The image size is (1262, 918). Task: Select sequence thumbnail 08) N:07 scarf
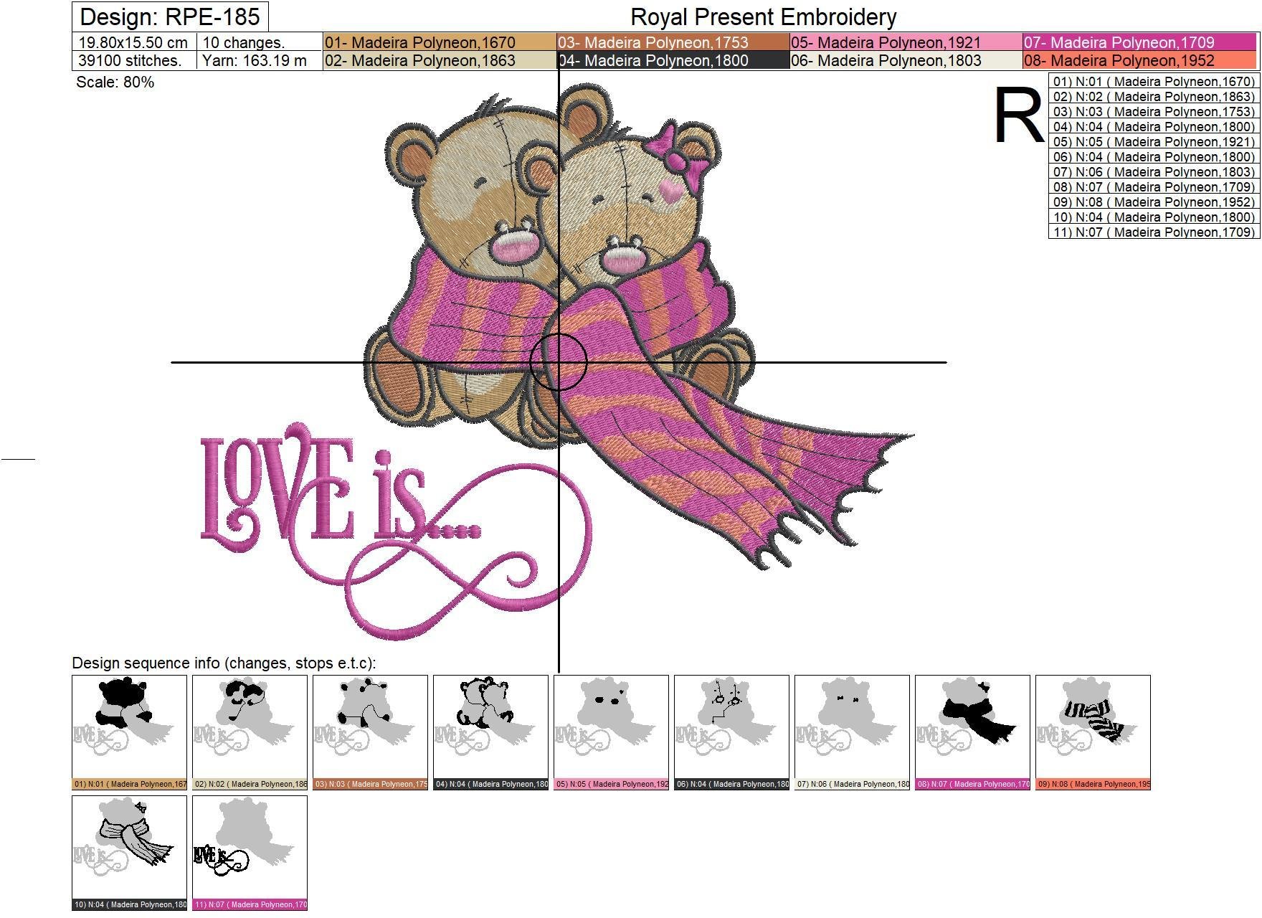pyautogui.click(x=973, y=732)
